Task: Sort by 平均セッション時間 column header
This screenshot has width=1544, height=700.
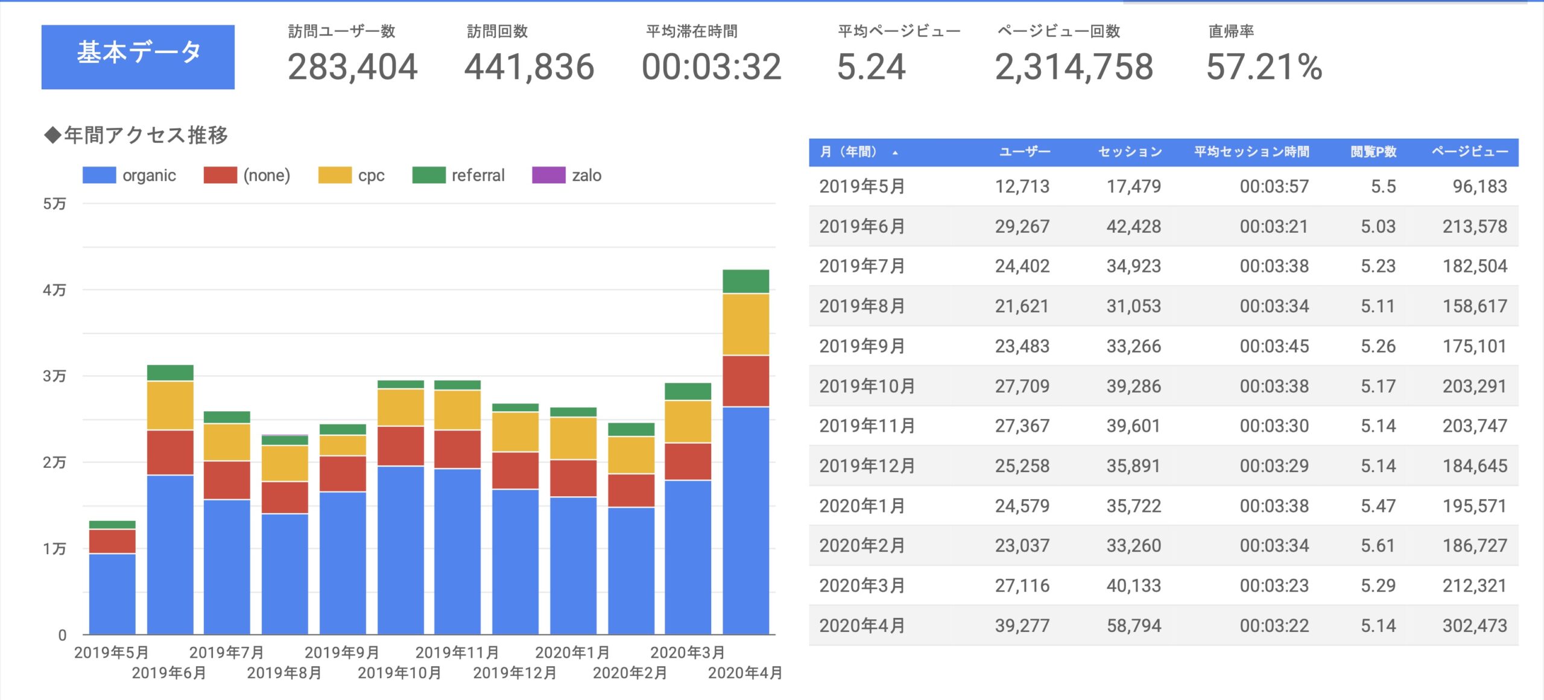Action: pos(1251,152)
